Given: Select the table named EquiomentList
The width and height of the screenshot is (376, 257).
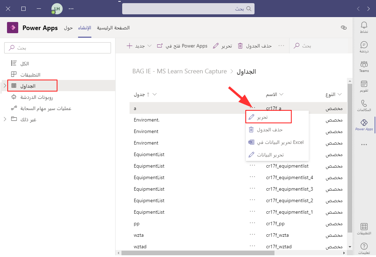Looking at the screenshot, I should (x=149, y=154).
